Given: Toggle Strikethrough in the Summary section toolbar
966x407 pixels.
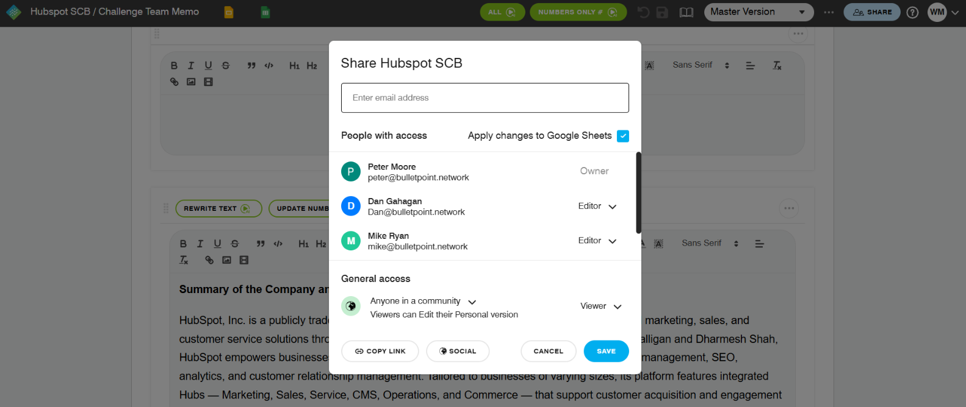Looking at the screenshot, I should pos(235,244).
